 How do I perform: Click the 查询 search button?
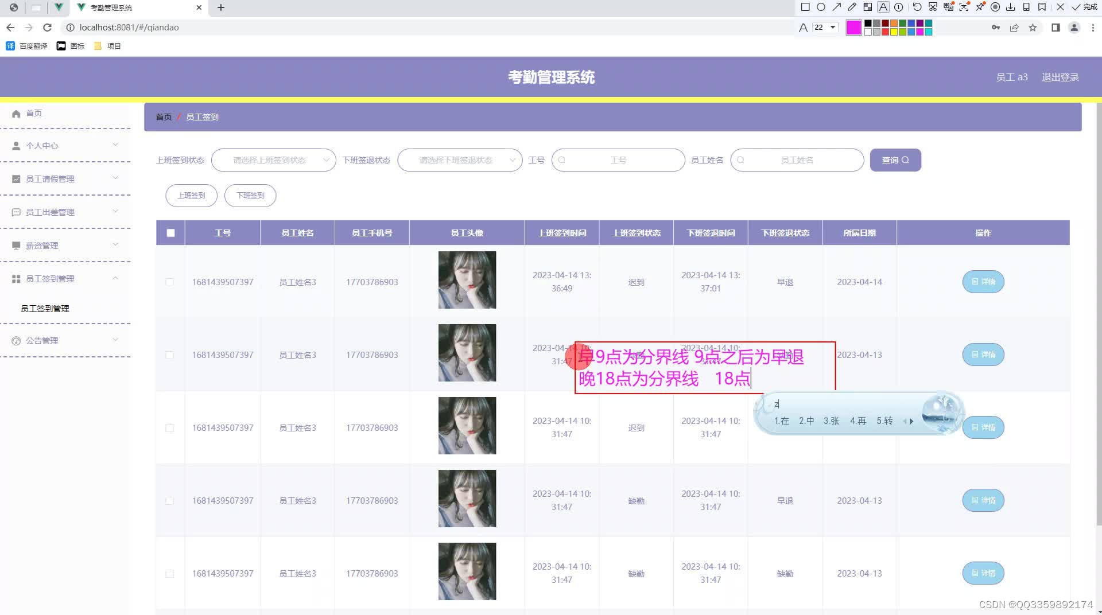tap(895, 160)
